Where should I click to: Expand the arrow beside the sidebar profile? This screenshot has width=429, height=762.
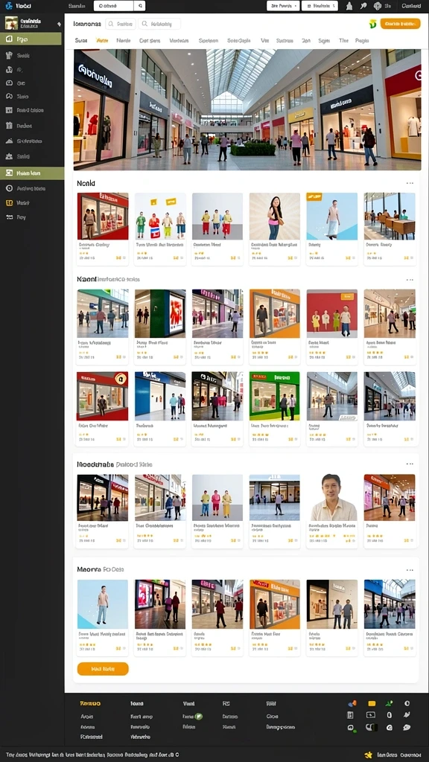[59, 23]
